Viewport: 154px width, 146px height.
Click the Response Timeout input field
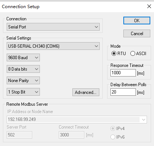coord(123,73)
